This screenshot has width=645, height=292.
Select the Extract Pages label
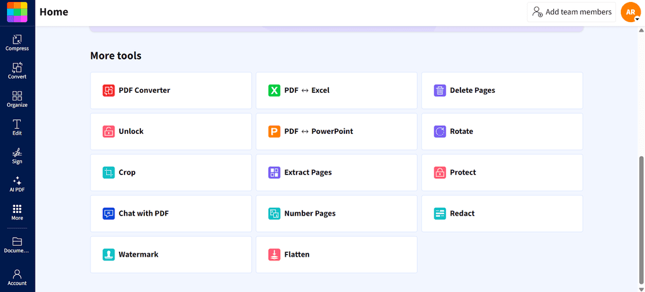308,173
